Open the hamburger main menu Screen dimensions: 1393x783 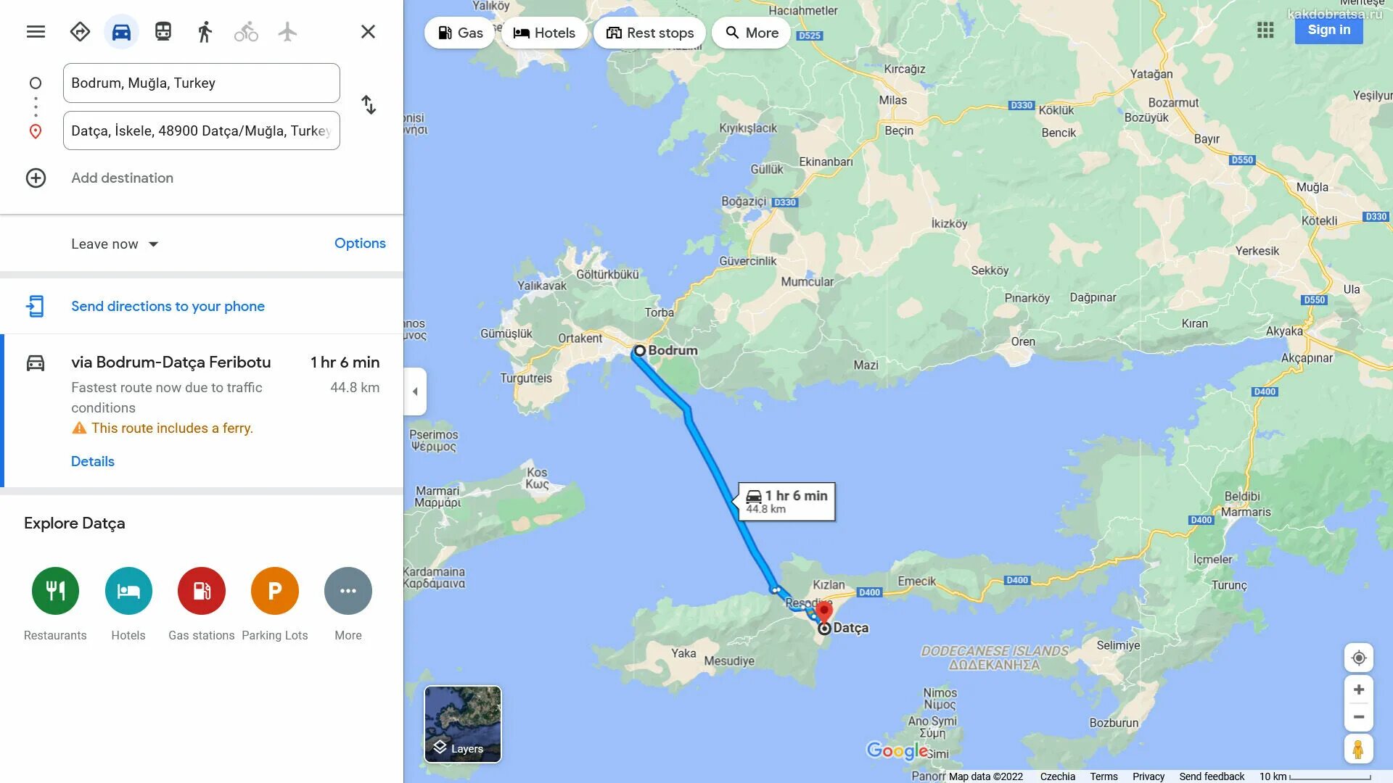coord(36,32)
